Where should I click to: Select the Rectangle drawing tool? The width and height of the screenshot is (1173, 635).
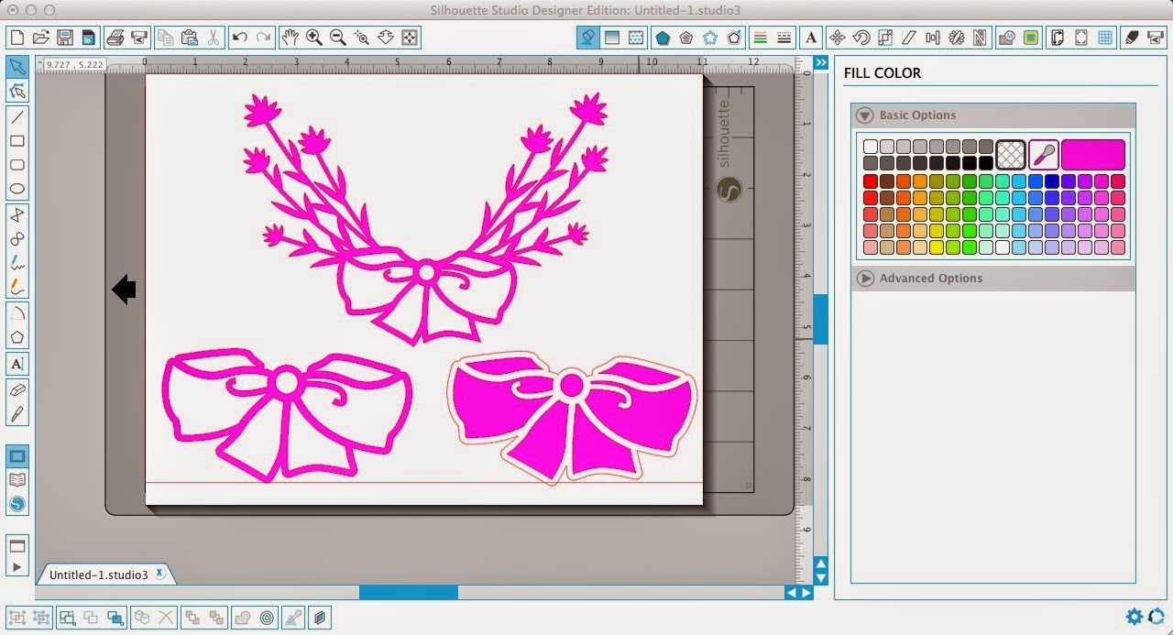(x=16, y=141)
